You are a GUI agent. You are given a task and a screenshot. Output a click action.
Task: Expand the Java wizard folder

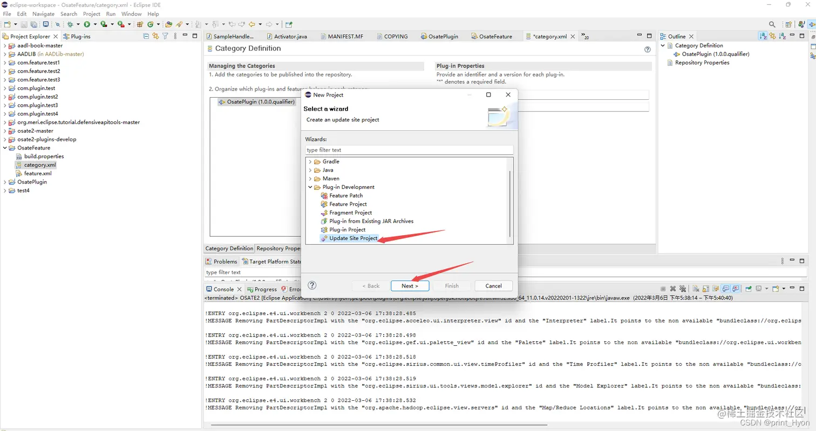click(310, 170)
